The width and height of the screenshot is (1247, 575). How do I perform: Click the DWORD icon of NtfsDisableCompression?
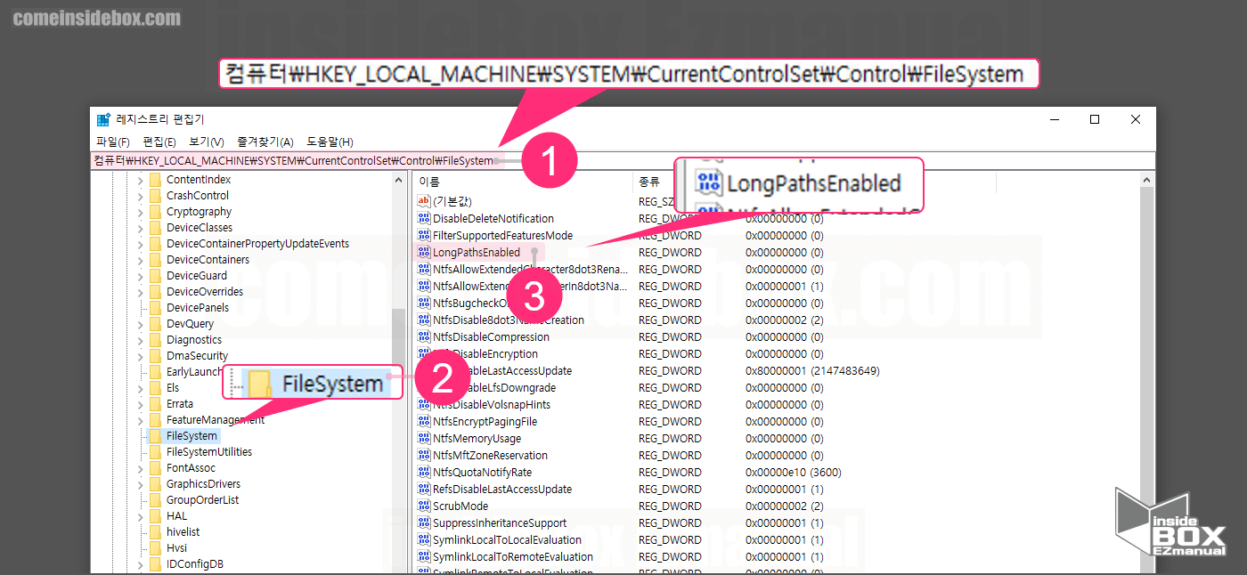[x=424, y=337]
